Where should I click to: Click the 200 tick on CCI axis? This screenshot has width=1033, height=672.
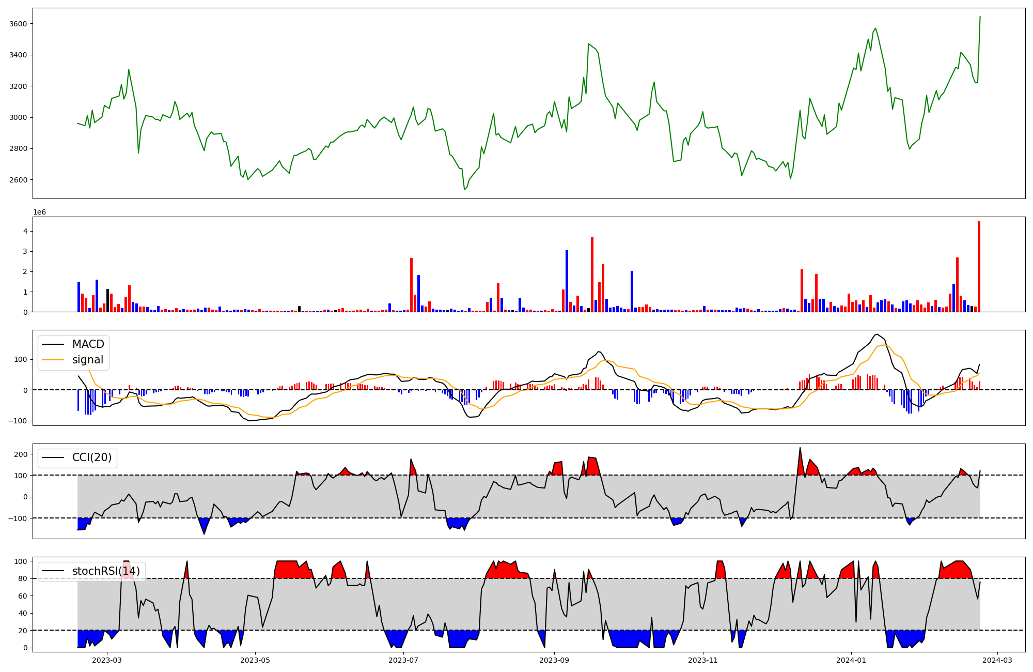(21, 454)
